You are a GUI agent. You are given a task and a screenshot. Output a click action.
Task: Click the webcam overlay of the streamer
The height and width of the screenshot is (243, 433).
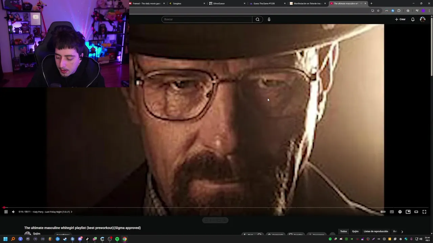click(x=64, y=44)
